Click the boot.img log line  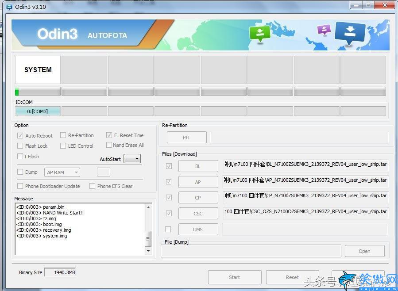pyautogui.click(x=39, y=224)
